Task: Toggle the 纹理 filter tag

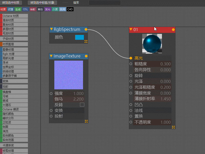Action: coord(11,9)
